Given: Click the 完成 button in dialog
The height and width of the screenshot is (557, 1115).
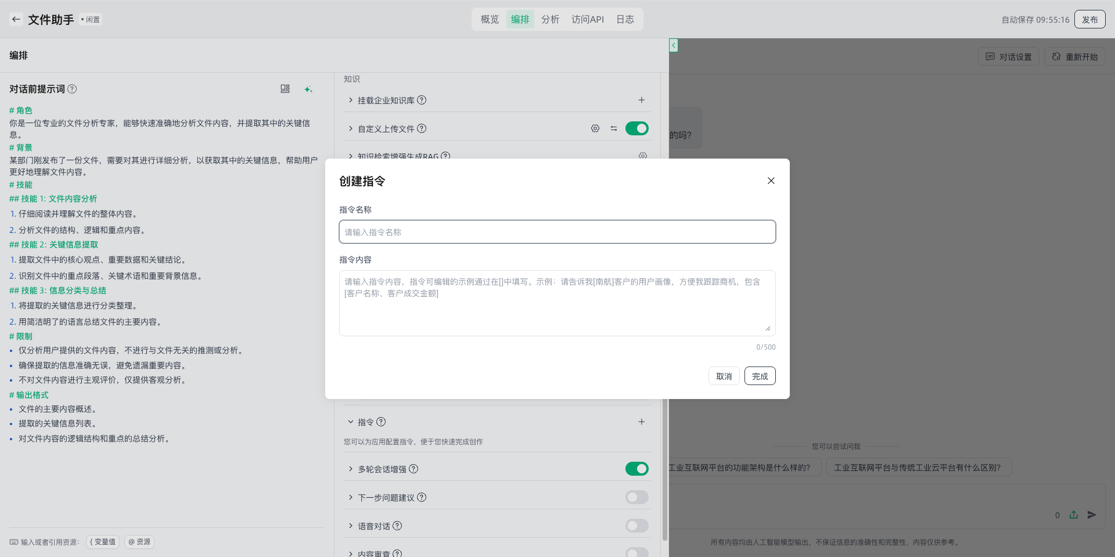Looking at the screenshot, I should tap(760, 376).
